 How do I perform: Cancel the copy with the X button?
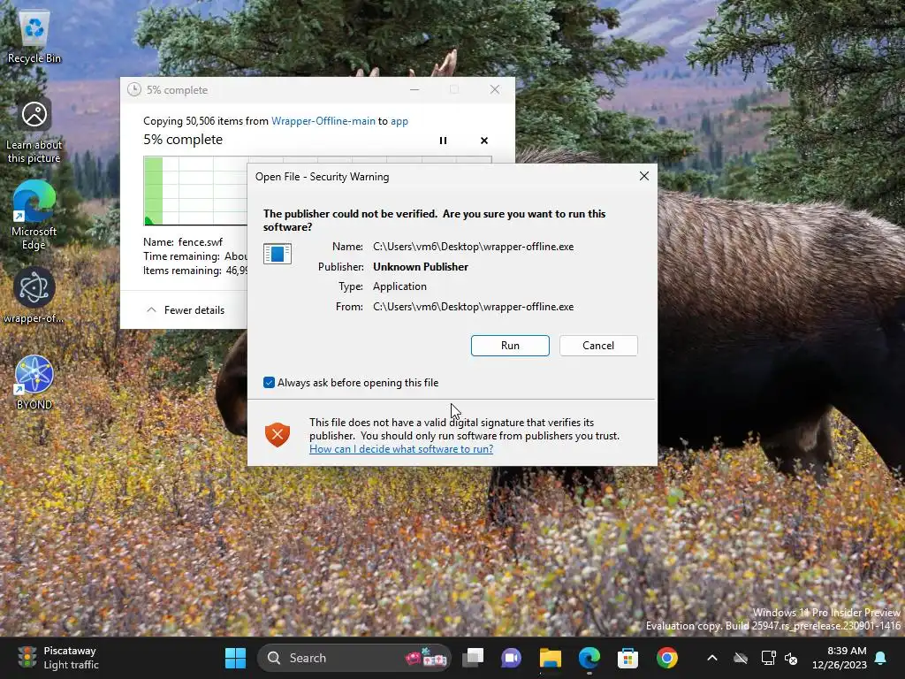coord(484,141)
